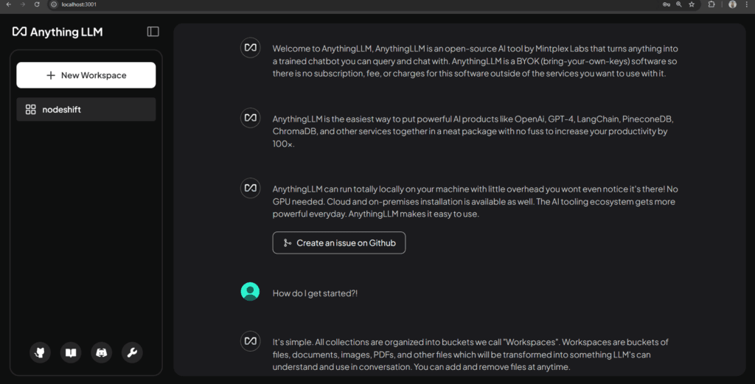Open the documentation book icon

pyautogui.click(x=71, y=353)
